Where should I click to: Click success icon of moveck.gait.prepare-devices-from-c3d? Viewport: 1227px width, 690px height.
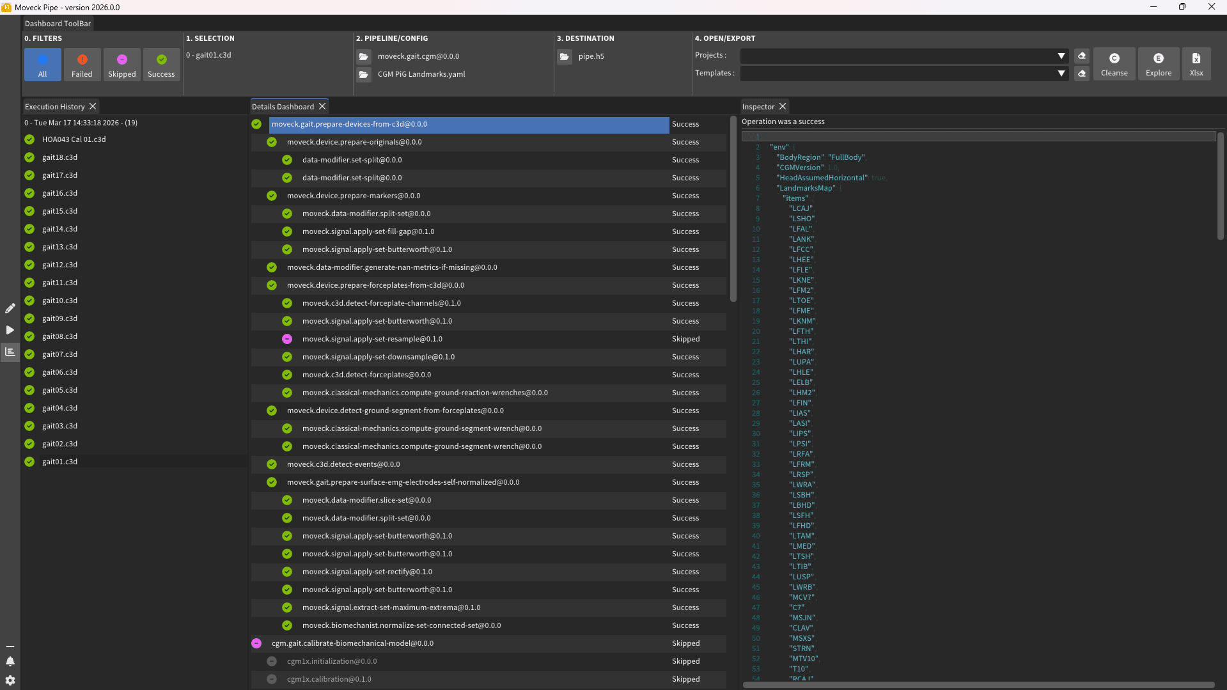point(256,124)
